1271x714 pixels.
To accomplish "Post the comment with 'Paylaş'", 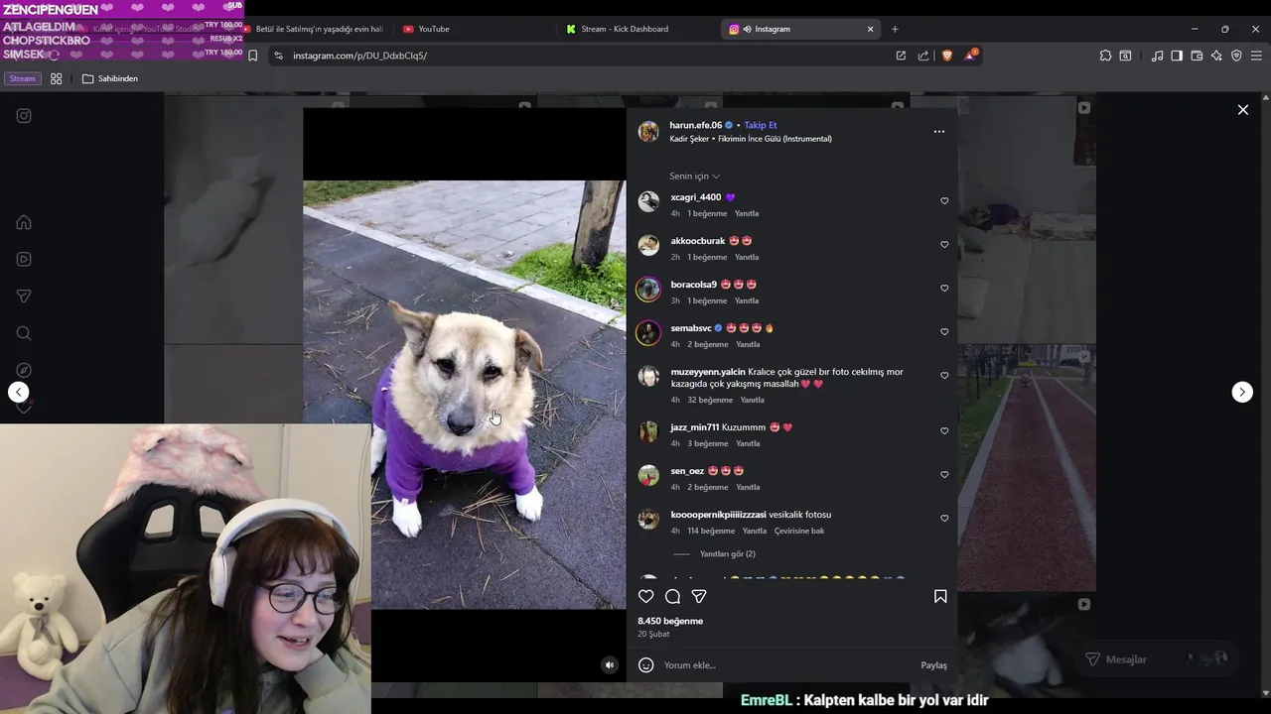I will pos(933,665).
